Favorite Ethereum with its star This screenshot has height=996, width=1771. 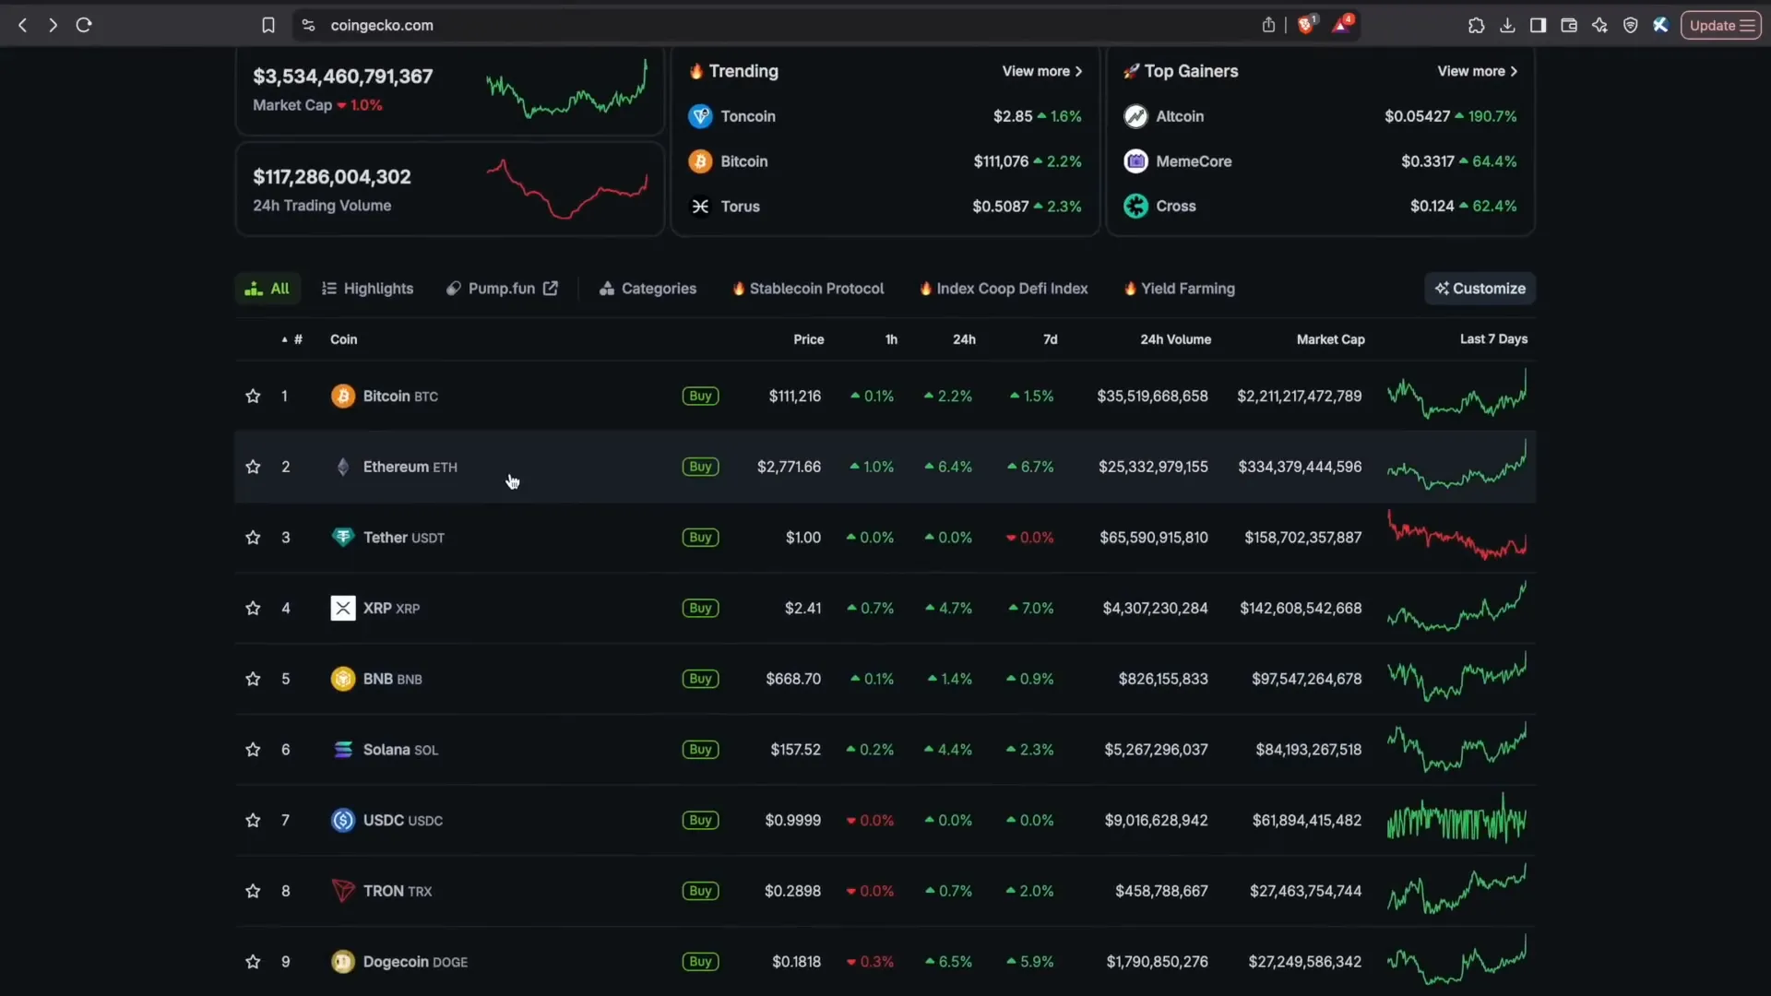point(253,467)
